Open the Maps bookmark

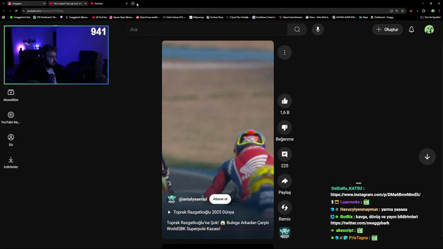pos(363,17)
